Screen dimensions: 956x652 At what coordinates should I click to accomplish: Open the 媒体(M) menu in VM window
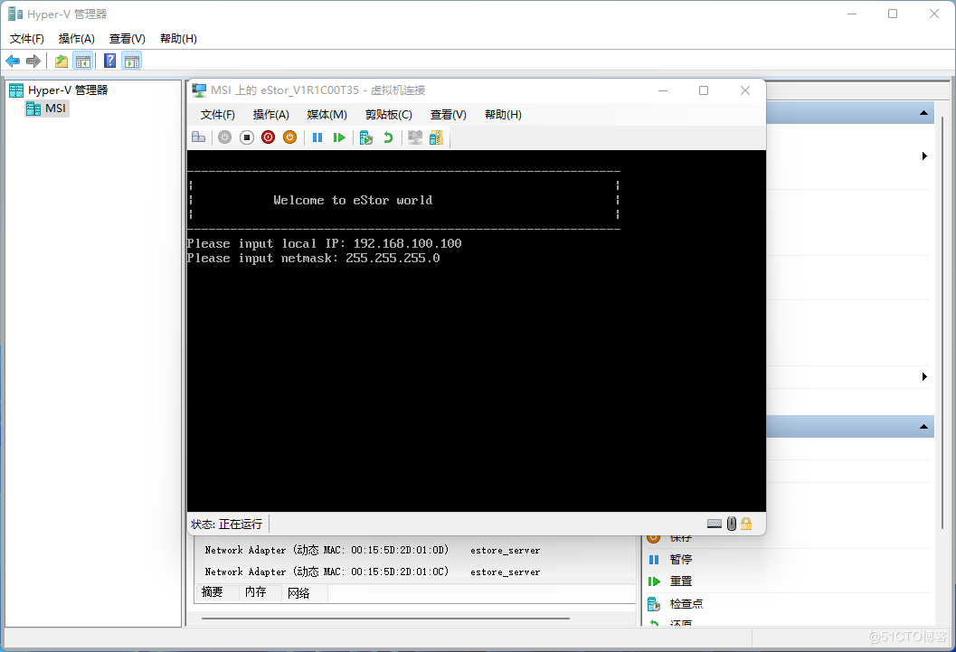(x=327, y=115)
